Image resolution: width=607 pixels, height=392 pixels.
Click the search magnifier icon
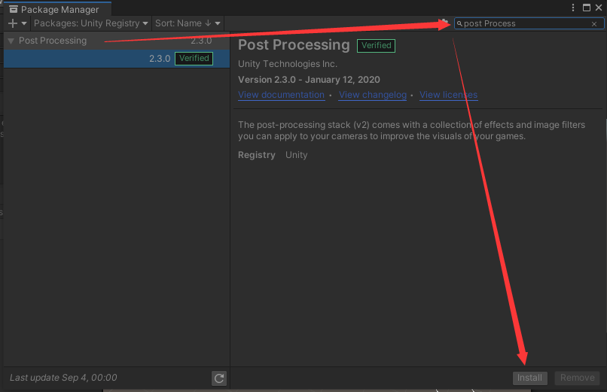tap(459, 24)
